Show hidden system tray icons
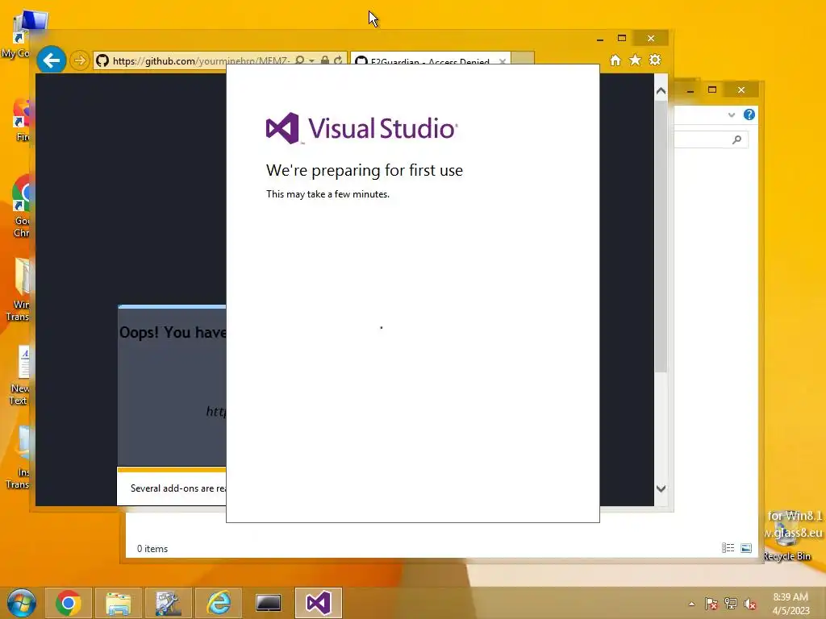The image size is (826, 619). 691,604
